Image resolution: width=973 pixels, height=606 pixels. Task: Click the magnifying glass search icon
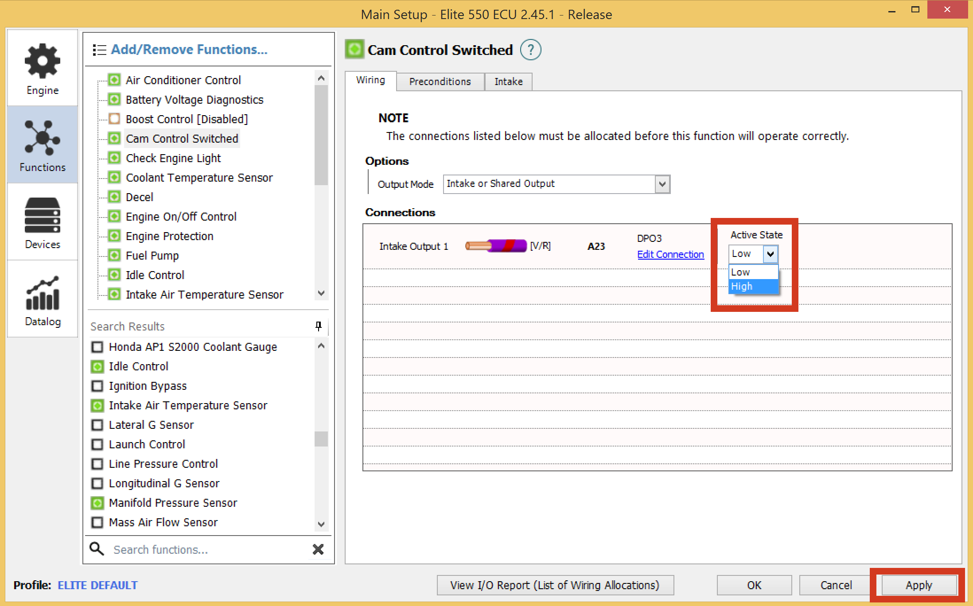(97, 549)
